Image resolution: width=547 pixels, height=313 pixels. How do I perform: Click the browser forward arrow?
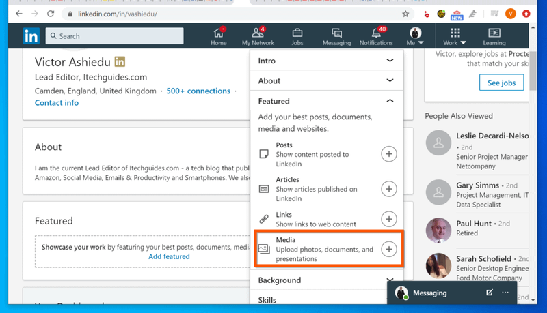coord(35,14)
